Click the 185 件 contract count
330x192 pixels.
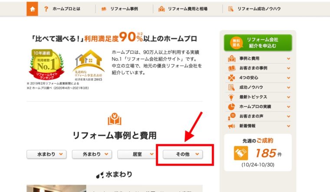(268, 153)
